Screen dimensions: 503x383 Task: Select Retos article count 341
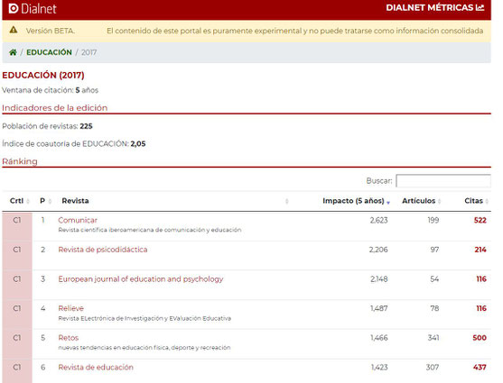tap(433, 338)
